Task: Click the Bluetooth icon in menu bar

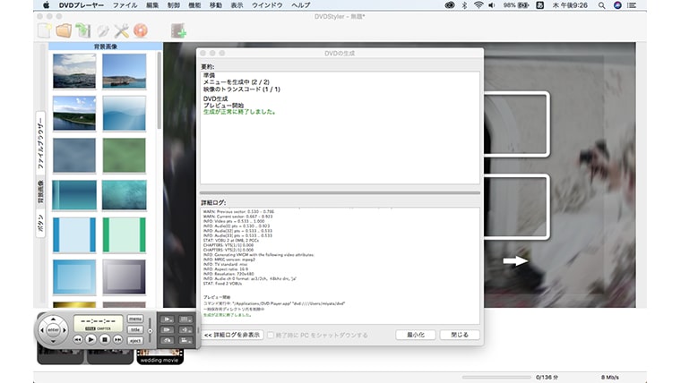Action: pyautogui.click(x=464, y=5)
